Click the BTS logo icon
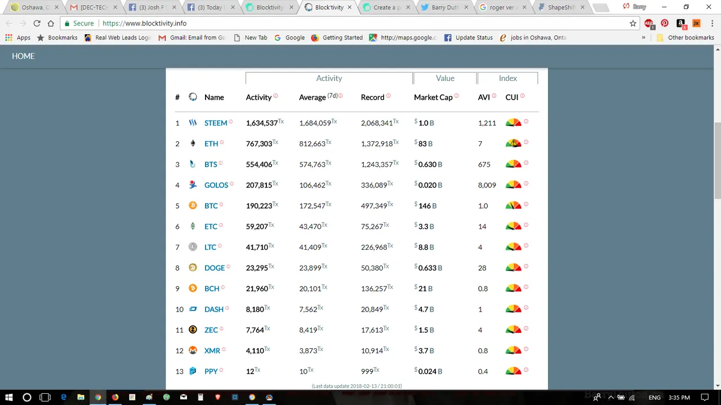Viewport: 721px width, 405px height. tap(193, 164)
